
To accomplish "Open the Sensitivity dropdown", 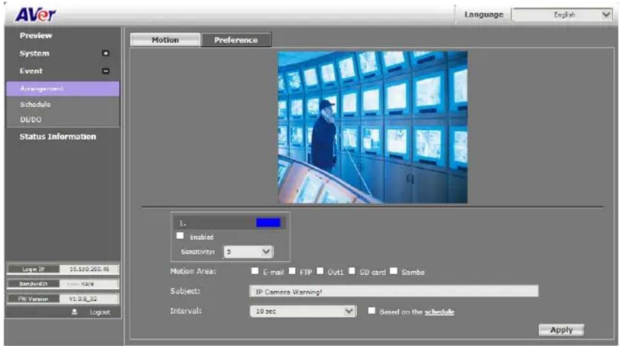I will coord(248,252).
